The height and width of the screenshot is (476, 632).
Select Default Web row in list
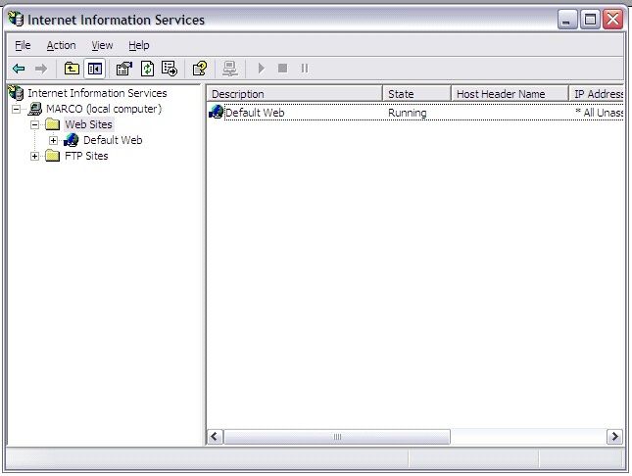click(415, 113)
